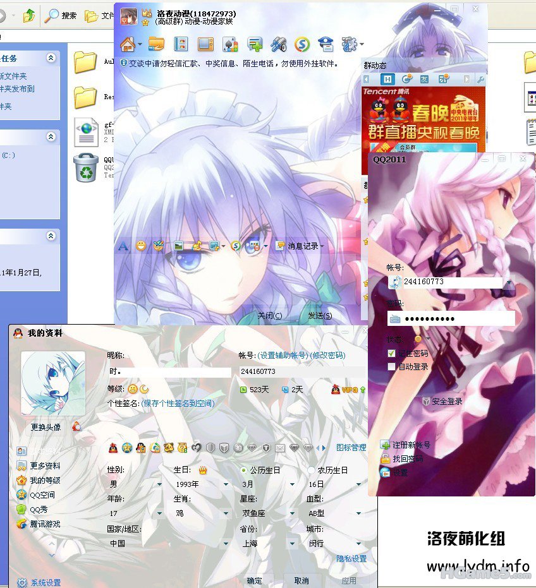Open the province dropdown 上海
The height and width of the screenshot is (588, 536).
click(x=292, y=543)
